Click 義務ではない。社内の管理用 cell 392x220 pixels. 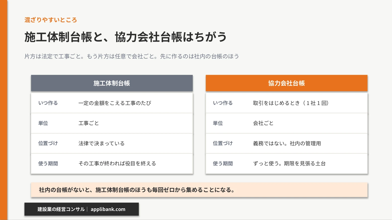click(x=287, y=143)
